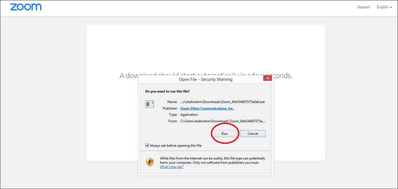Click the Type value Application

(x=189, y=115)
